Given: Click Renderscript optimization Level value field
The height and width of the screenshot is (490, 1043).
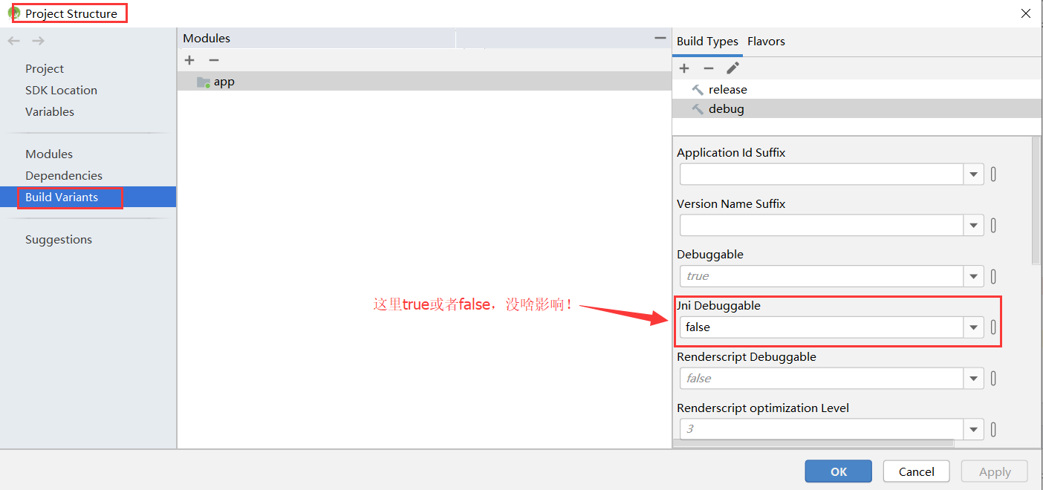Looking at the screenshot, I should point(822,429).
